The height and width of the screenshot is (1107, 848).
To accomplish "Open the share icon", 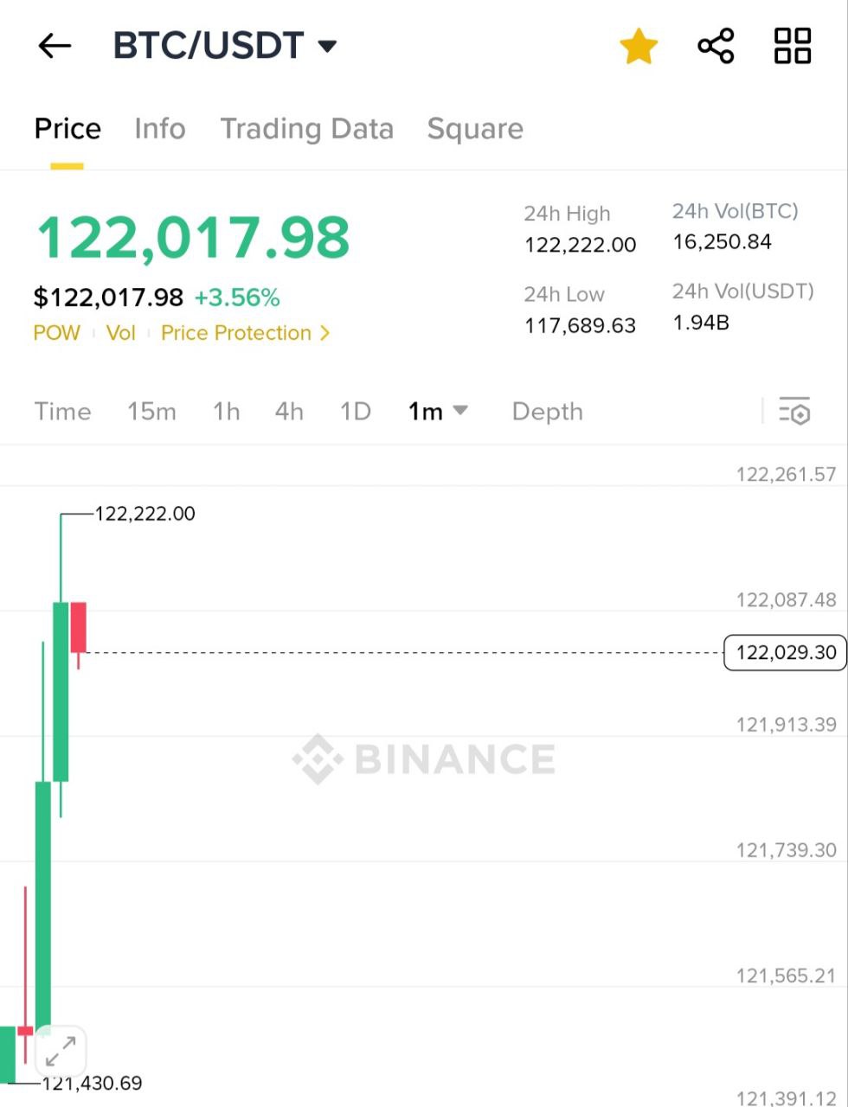I will (x=716, y=46).
